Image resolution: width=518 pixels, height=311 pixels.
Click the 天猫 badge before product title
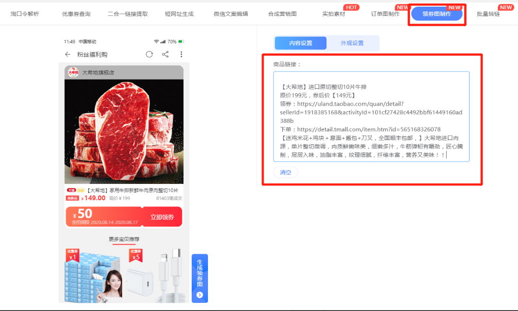point(71,190)
